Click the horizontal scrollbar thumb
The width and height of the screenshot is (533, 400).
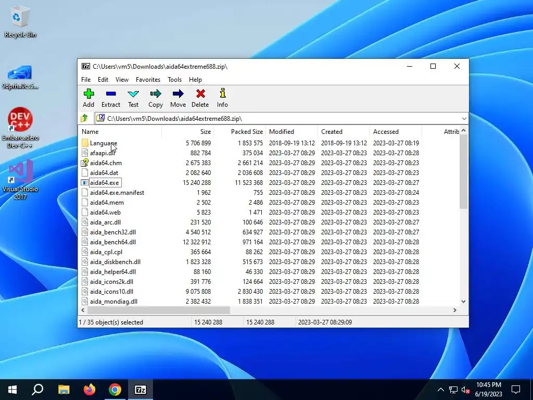coord(159,310)
